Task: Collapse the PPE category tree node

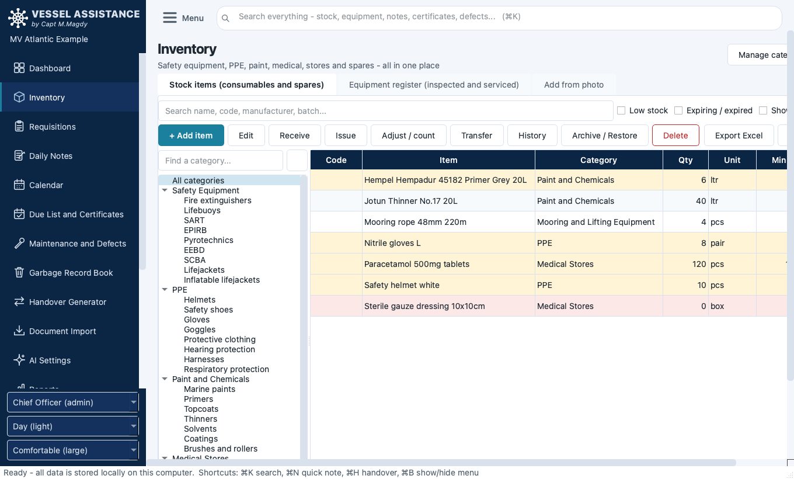Action: point(165,290)
